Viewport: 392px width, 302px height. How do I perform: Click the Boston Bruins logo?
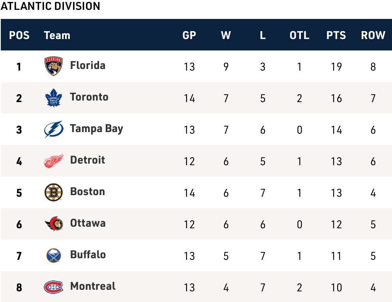(x=54, y=192)
